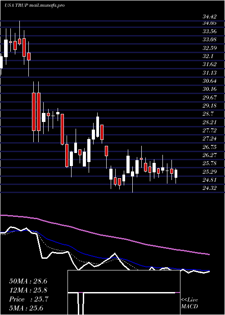Click the 25.78 price axis label
This screenshot has width=225, height=315.
[210, 163]
